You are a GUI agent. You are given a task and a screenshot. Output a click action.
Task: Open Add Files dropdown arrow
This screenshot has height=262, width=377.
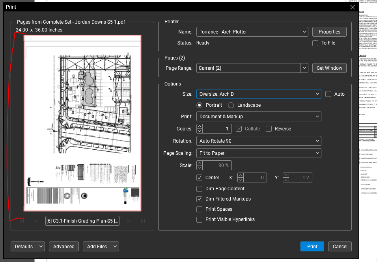pos(115,247)
